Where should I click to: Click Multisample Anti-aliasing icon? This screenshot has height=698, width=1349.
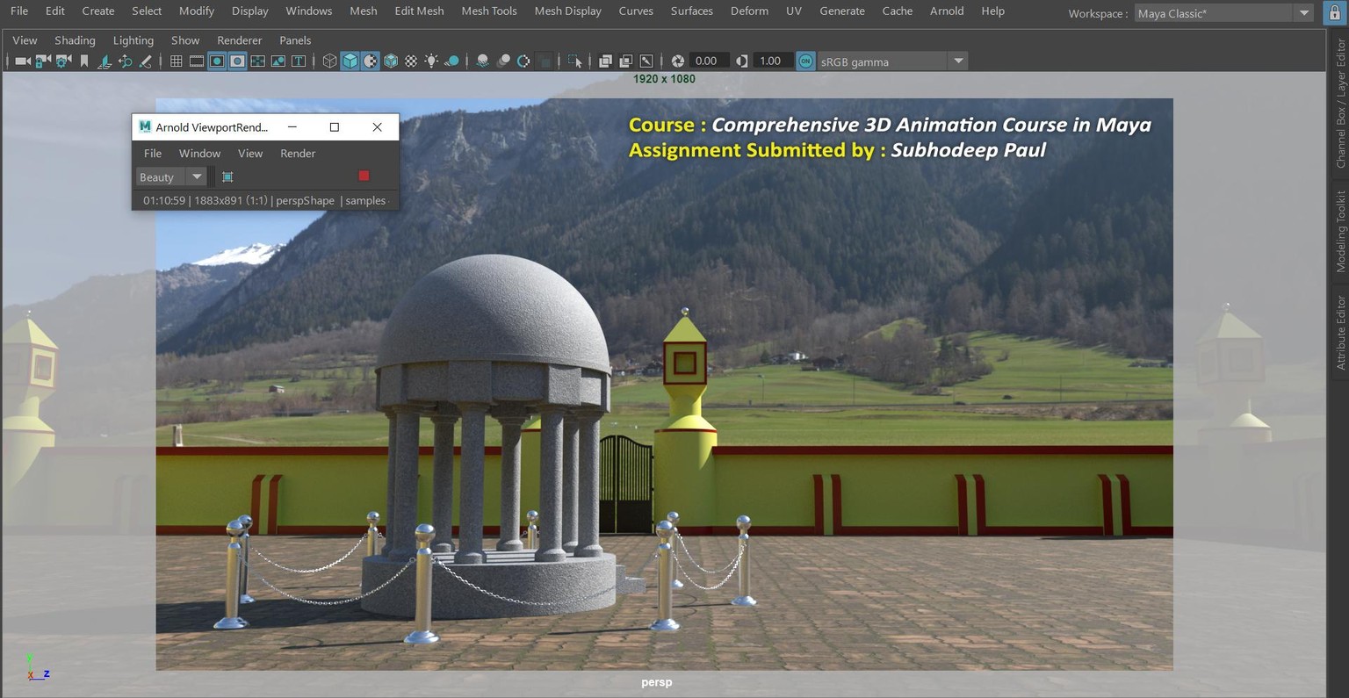coord(523,61)
